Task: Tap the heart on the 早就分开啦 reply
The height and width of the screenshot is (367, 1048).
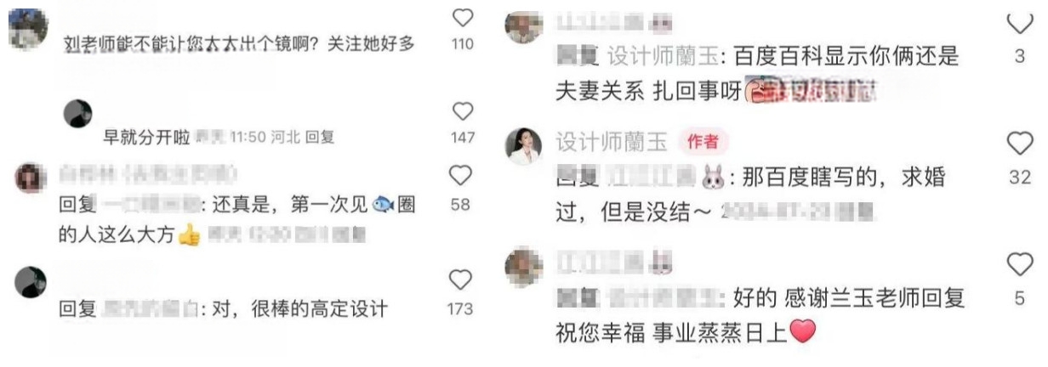Action: click(460, 111)
